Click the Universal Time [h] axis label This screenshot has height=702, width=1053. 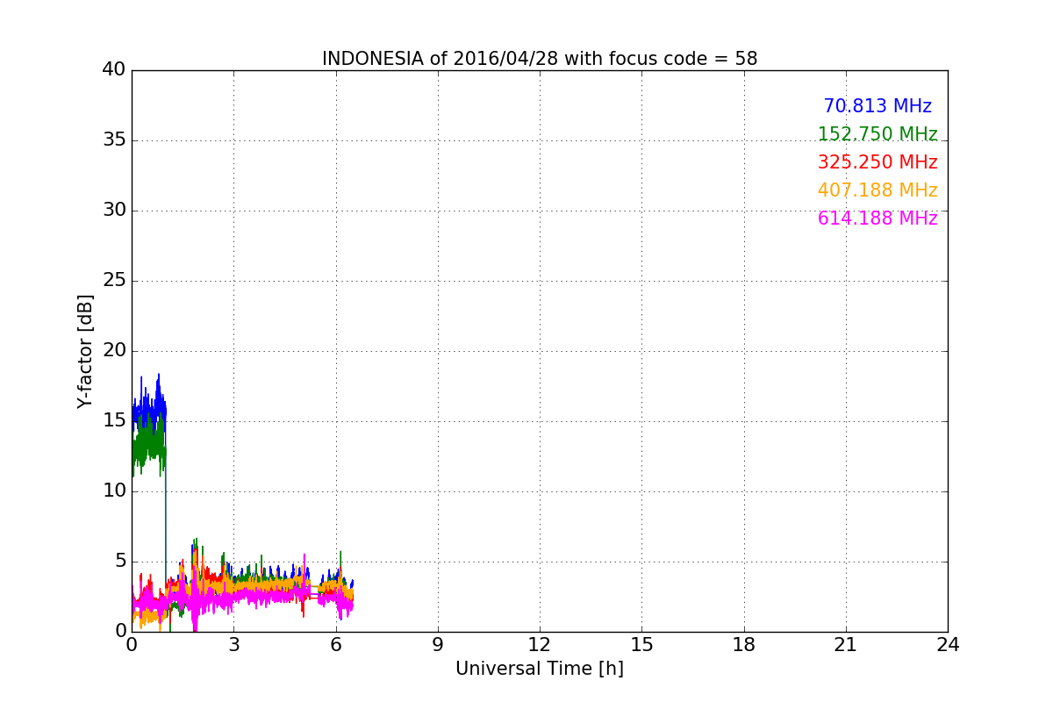click(540, 669)
